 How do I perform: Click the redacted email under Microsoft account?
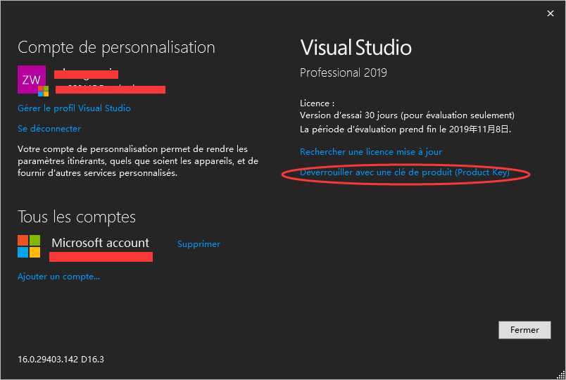click(101, 257)
